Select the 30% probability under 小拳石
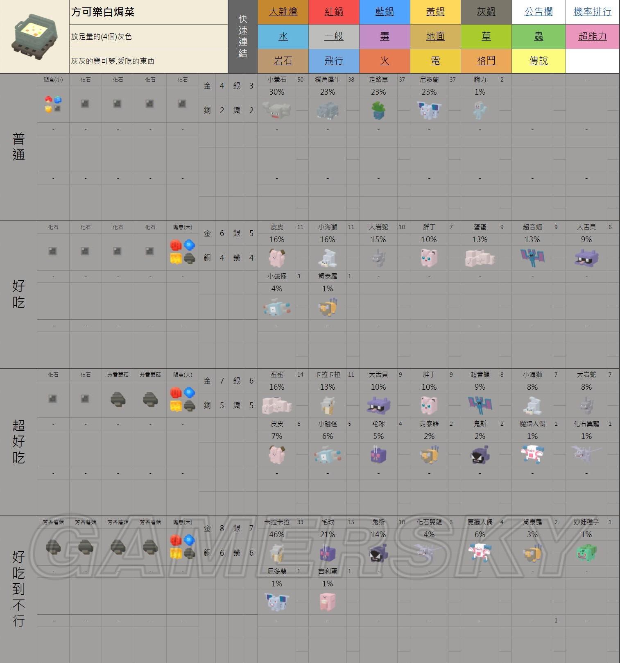 coord(277,92)
